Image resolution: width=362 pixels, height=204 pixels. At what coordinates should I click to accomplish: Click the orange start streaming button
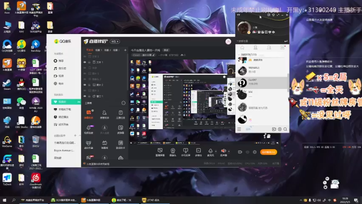(x=268, y=152)
